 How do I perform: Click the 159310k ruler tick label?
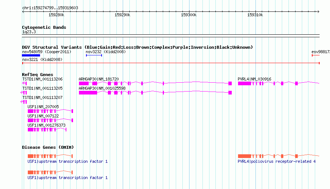[x=255, y=15]
